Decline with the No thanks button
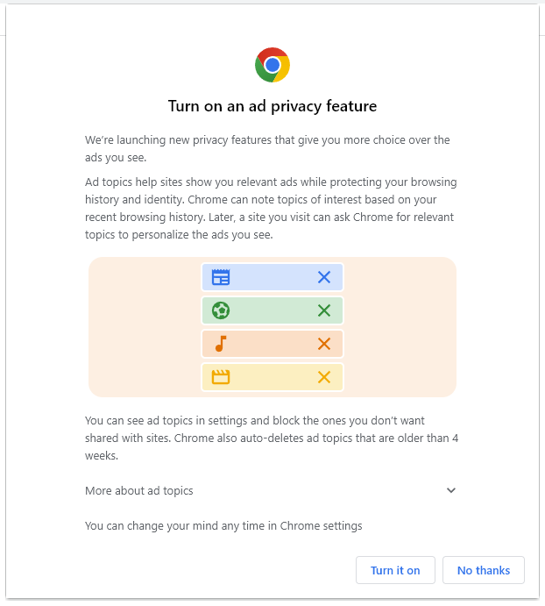The image size is (545, 606). pos(483,570)
